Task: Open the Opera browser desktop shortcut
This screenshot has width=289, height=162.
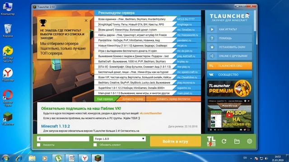Action: point(8,98)
